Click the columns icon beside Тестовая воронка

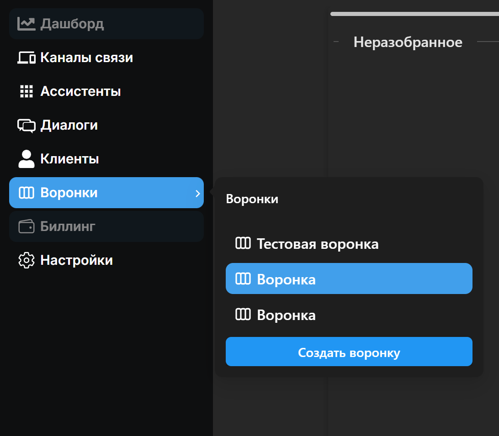(x=243, y=244)
